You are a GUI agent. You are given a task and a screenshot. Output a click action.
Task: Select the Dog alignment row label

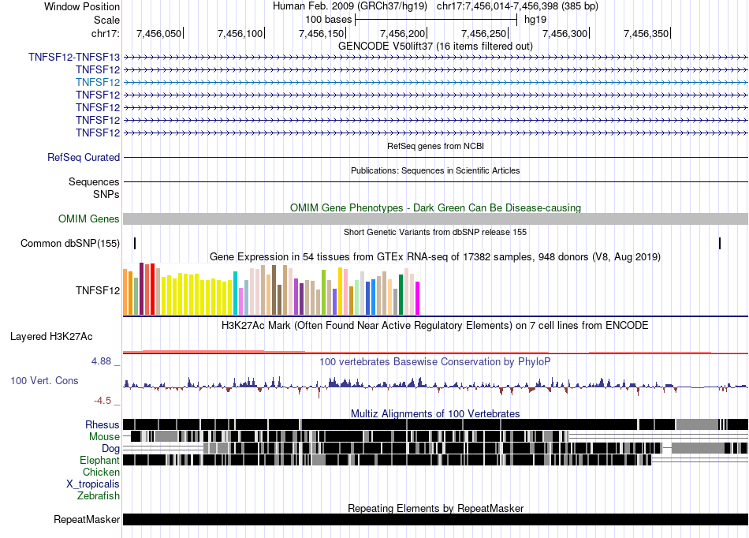pos(110,448)
